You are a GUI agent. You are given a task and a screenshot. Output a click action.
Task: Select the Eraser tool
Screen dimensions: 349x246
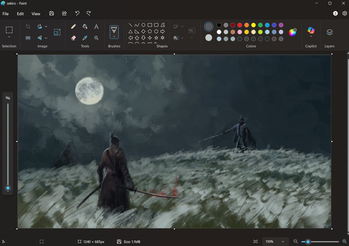point(74,38)
